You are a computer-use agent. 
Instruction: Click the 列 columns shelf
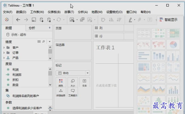113,28
